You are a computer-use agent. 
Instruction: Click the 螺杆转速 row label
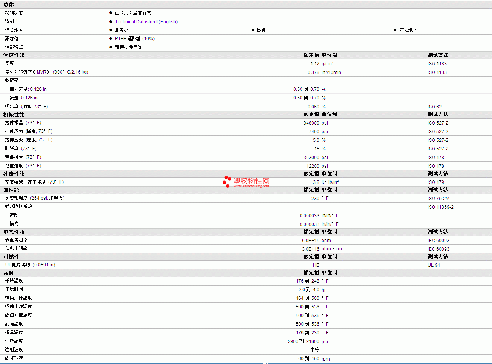click(x=14, y=358)
